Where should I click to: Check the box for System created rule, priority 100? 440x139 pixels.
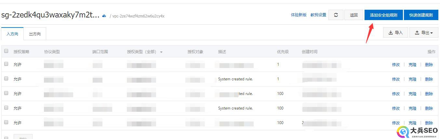click(x=6, y=108)
